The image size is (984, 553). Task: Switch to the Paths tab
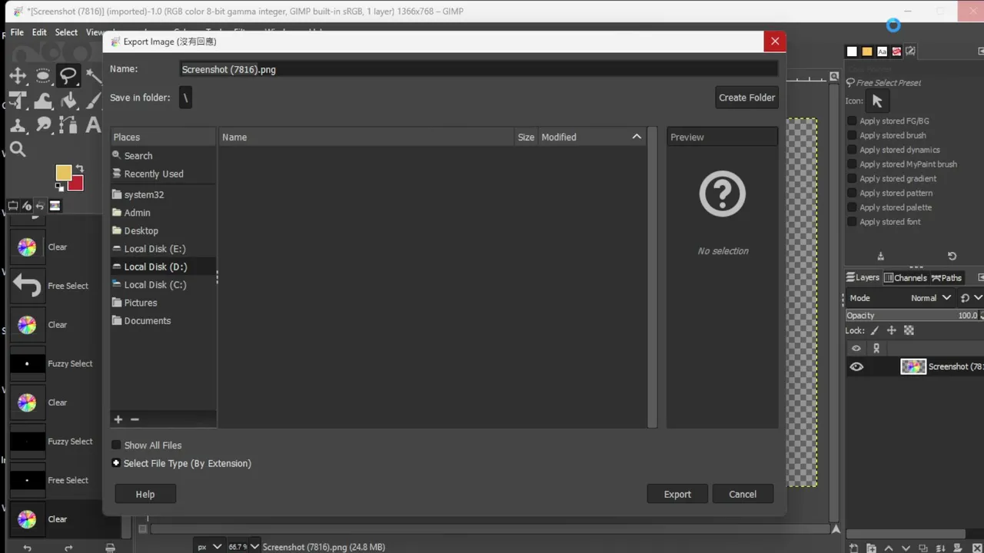[946, 278]
